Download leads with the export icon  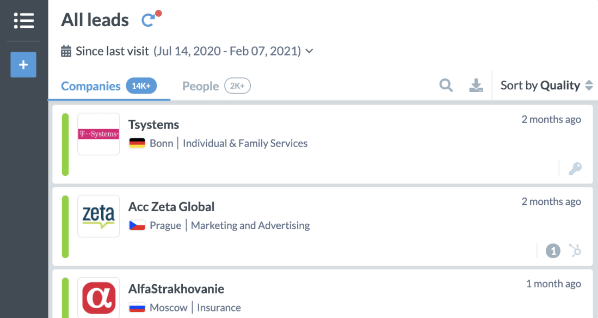tap(476, 85)
